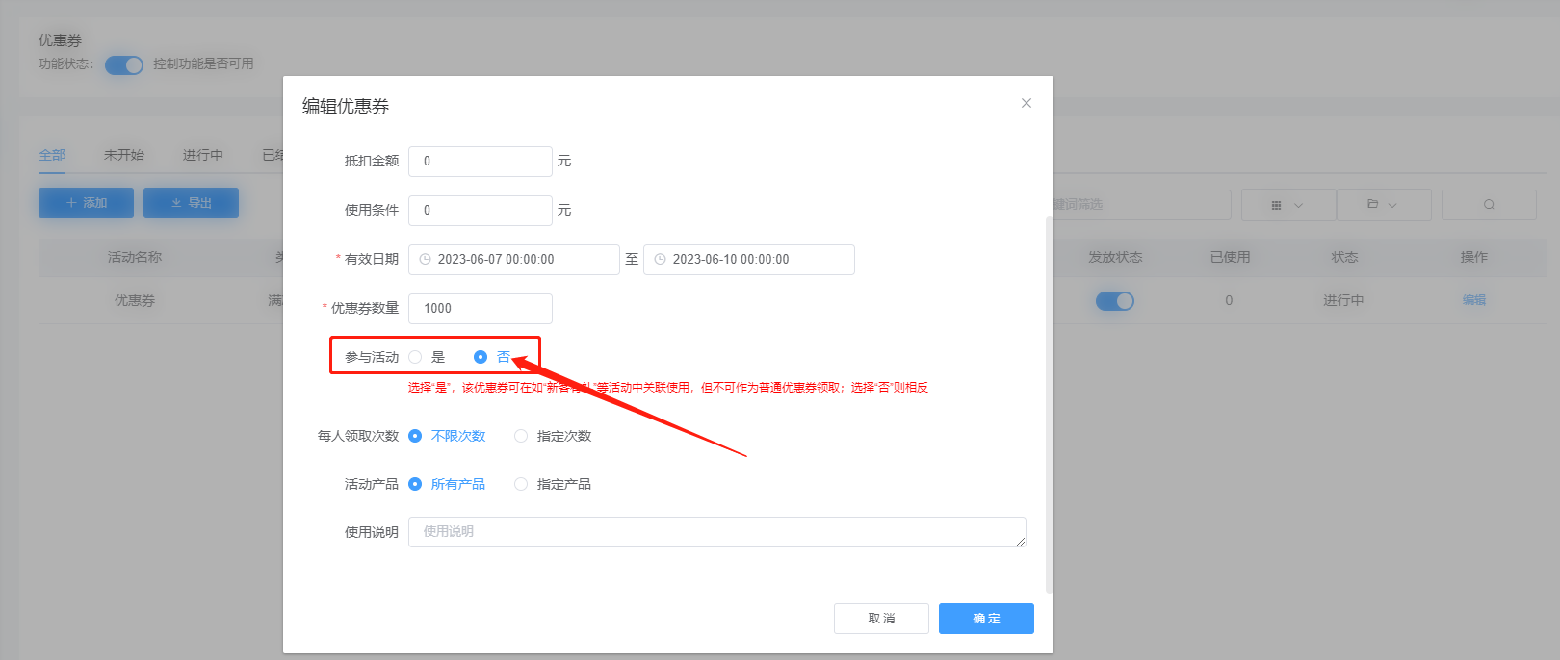
Task: Click the start date 2023-06-07 field
Action: point(514,260)
